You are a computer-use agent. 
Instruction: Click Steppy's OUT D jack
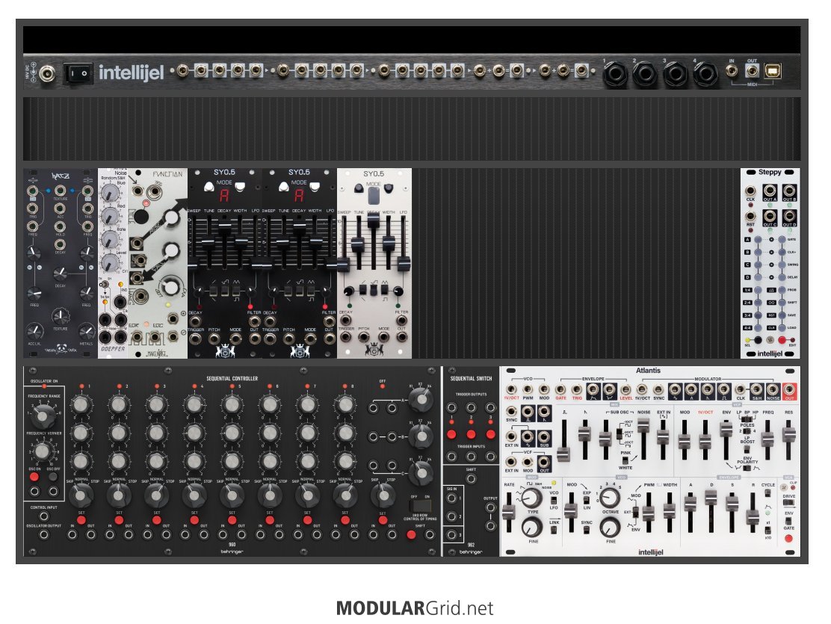(789, 216)
